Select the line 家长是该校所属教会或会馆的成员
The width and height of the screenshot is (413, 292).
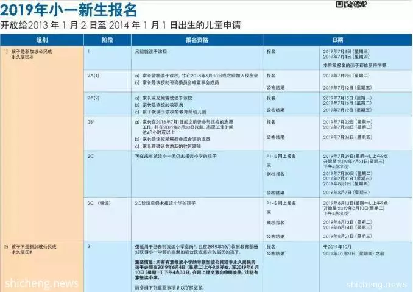click(x=172, y=139)
